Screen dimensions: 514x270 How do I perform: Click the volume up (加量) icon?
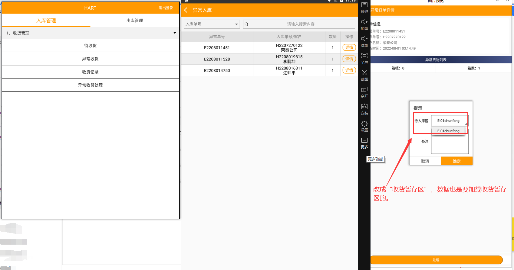click(x=364, y=22)
